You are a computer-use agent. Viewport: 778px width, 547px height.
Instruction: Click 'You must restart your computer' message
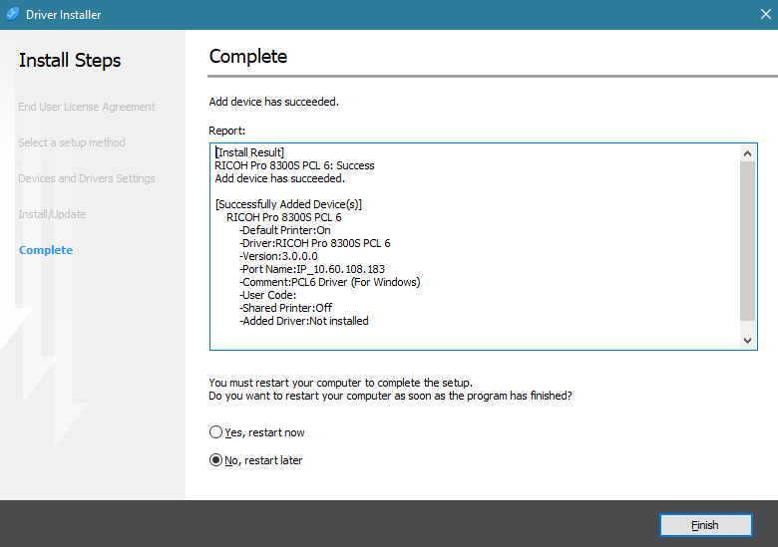[x=340, y=383]
